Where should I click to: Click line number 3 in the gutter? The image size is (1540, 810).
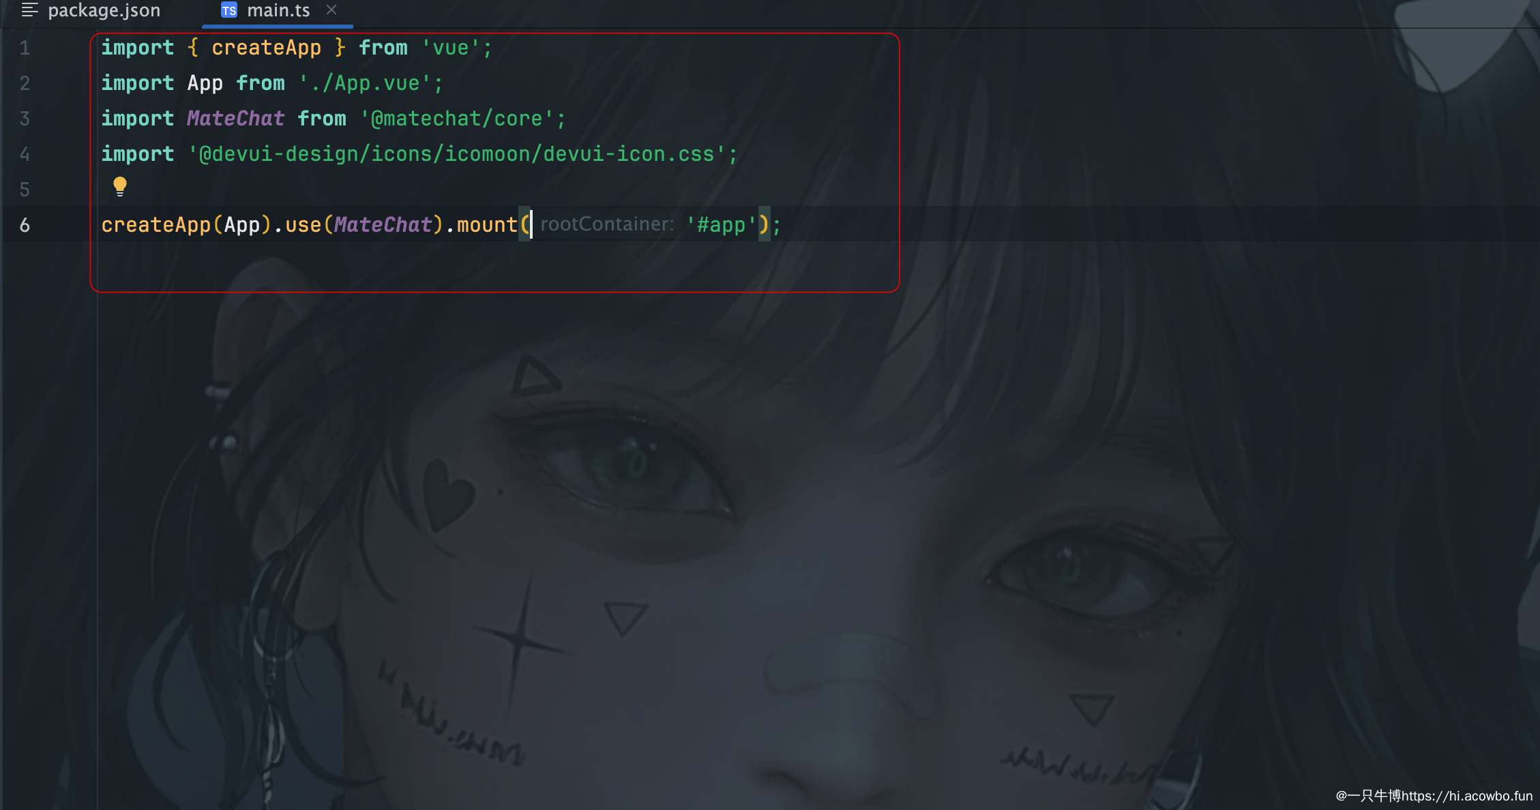tap(25, 119)
